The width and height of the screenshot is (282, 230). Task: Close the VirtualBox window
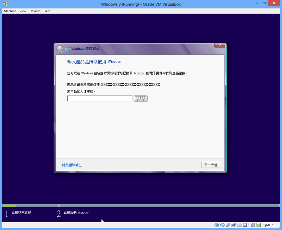(274, 3)
